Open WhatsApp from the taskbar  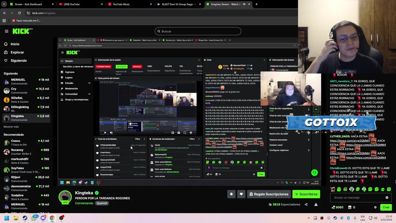[34, 218]
